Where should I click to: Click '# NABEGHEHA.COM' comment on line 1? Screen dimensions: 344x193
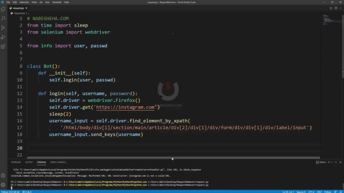coord(48,18)
